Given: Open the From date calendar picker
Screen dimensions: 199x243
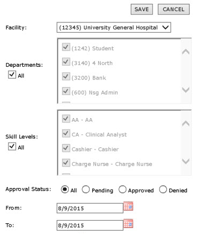Looking at the screenshot, I should (x=128, y=206).
